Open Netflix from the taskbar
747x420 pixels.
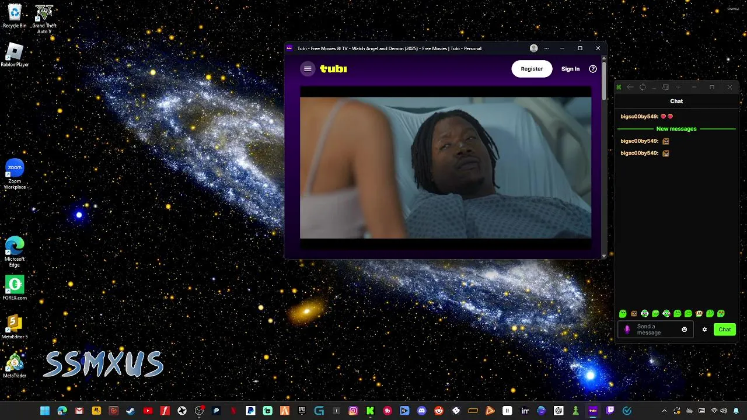pyautogui.click(x=233, y=411)
